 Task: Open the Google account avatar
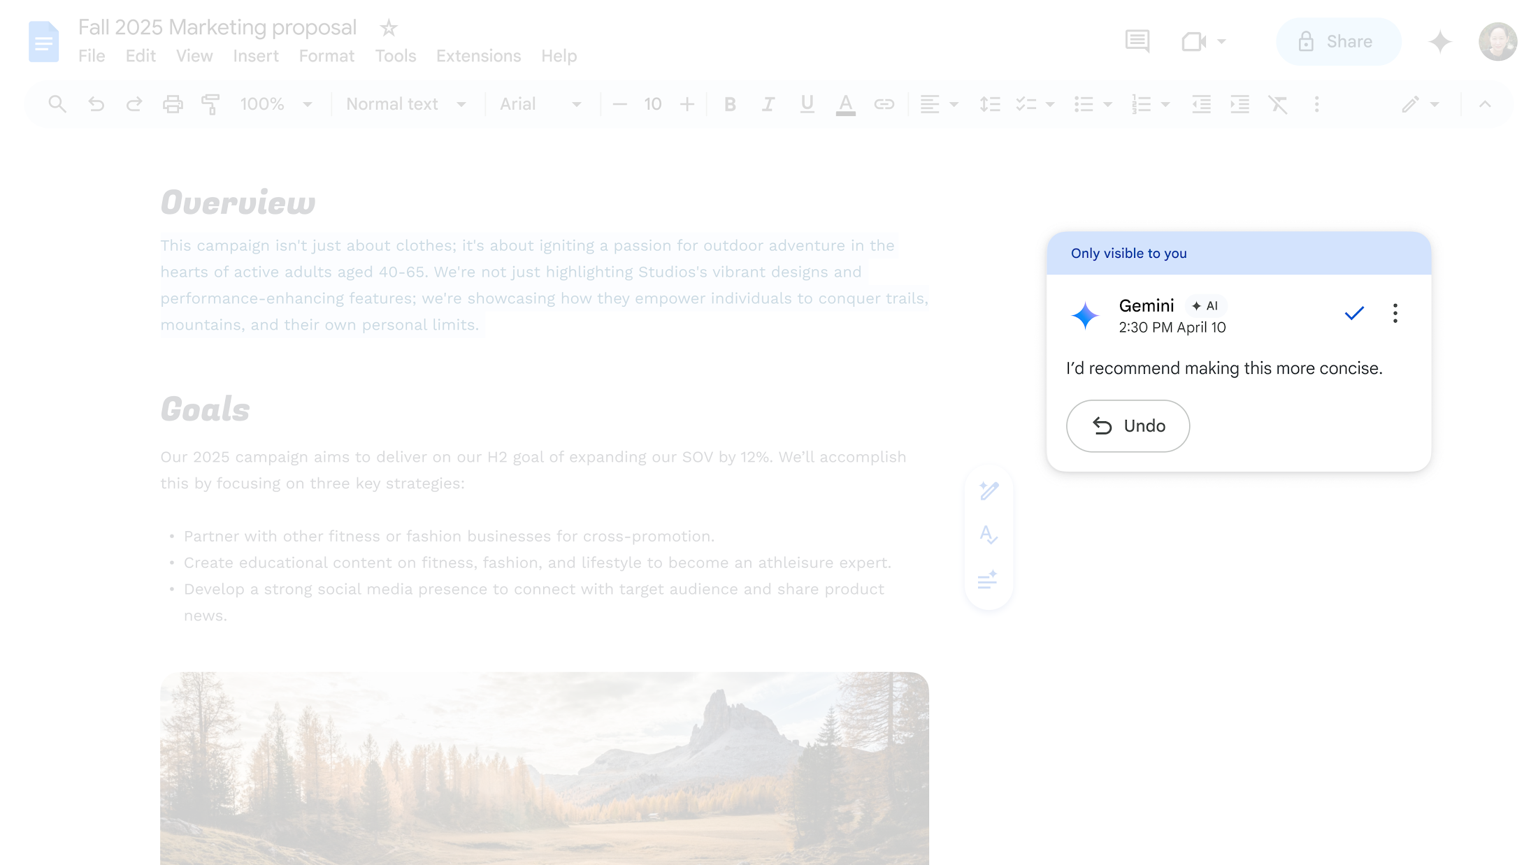click(x=1497, y=42)
